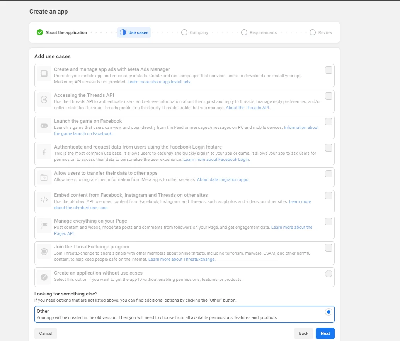Check the Embed content on other sites checkbox

(329, 196)
